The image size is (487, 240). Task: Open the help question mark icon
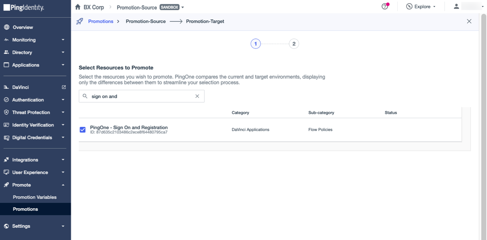(385, 6)
